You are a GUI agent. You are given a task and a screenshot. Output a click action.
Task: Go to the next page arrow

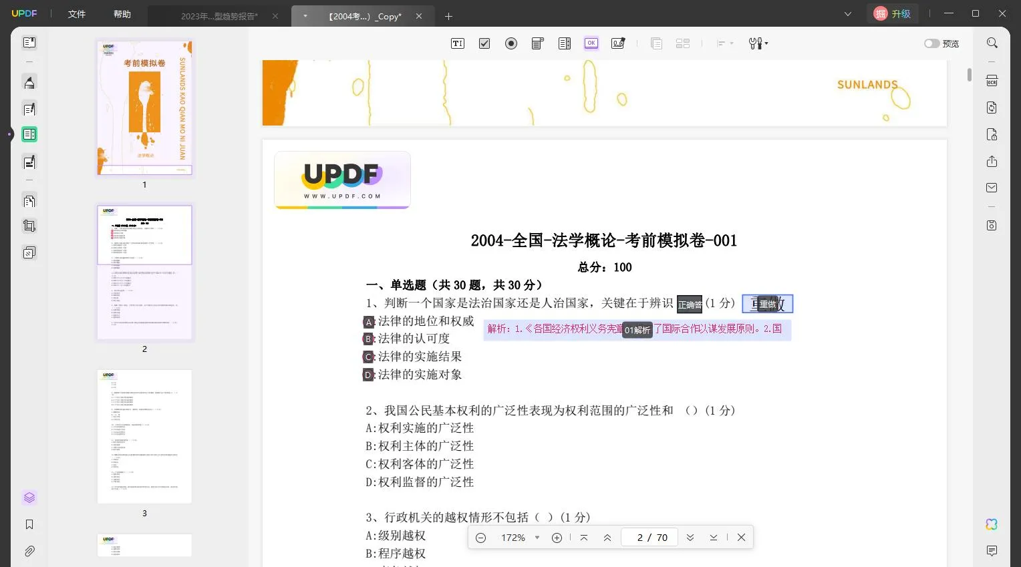tap(690, 538)
